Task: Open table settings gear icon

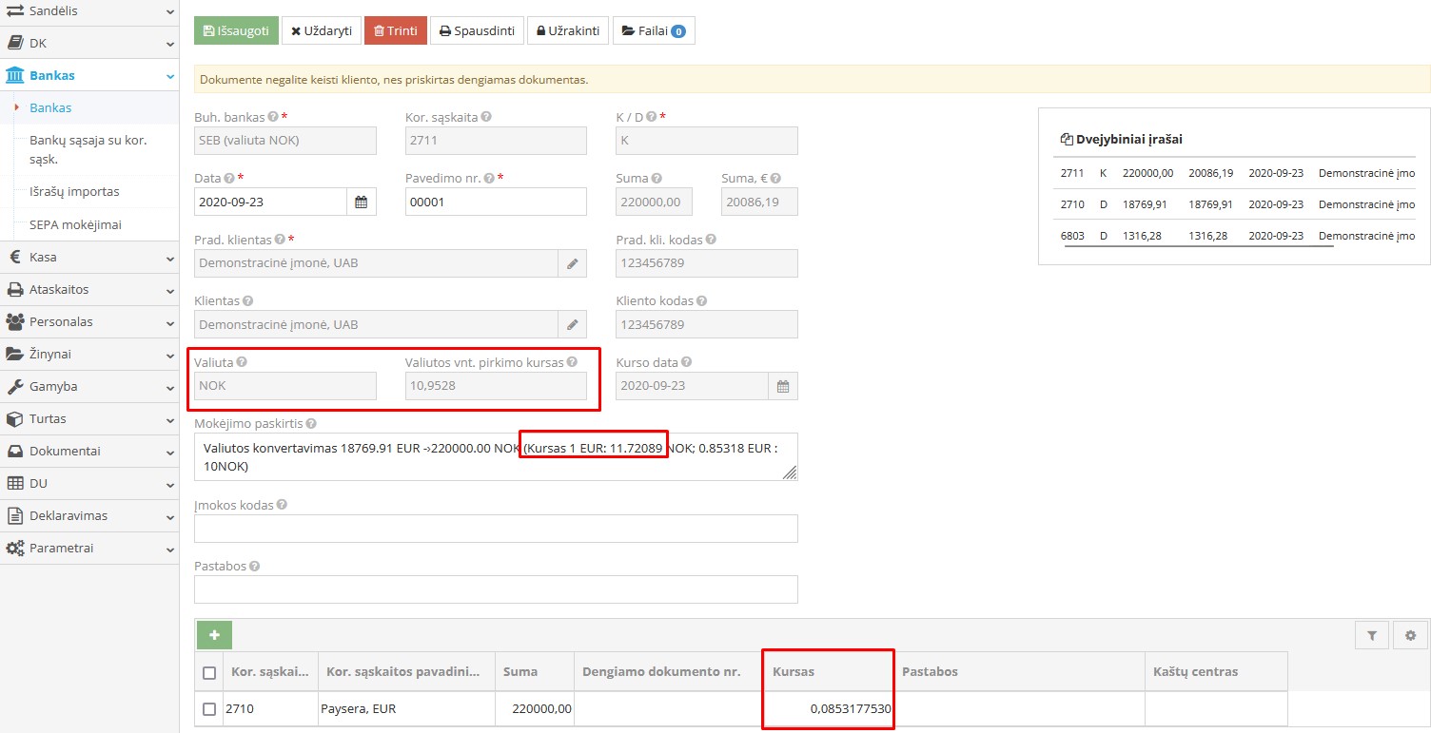Action: point(1410,635)
